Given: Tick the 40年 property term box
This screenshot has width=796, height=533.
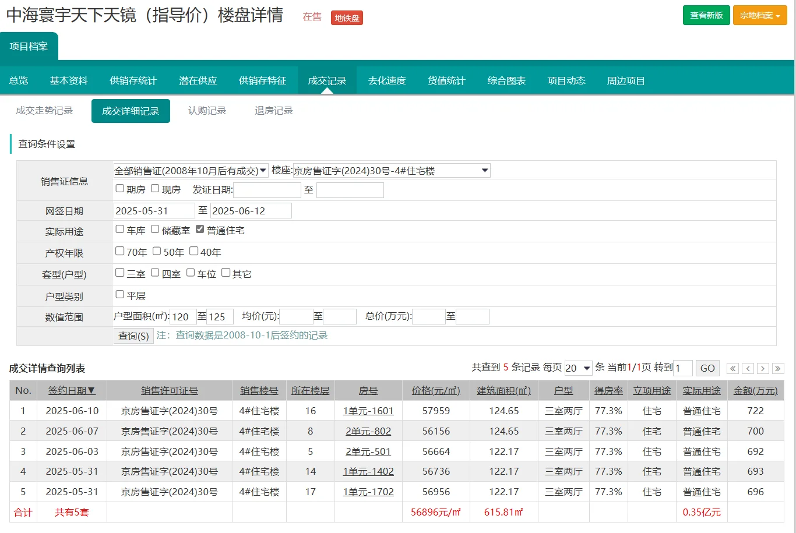Looking at the screenshot, I should [x=194, y=250].
